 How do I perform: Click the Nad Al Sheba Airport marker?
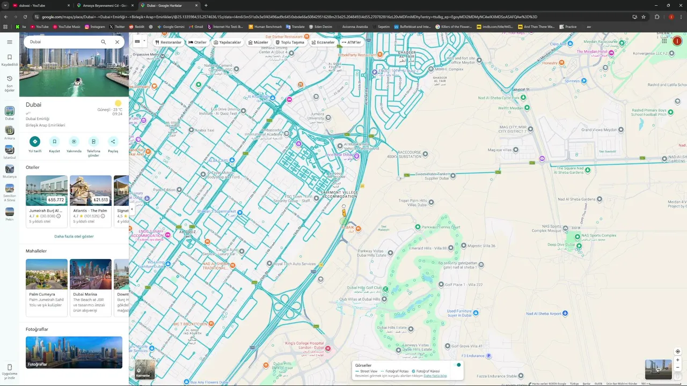pos(565,314)
